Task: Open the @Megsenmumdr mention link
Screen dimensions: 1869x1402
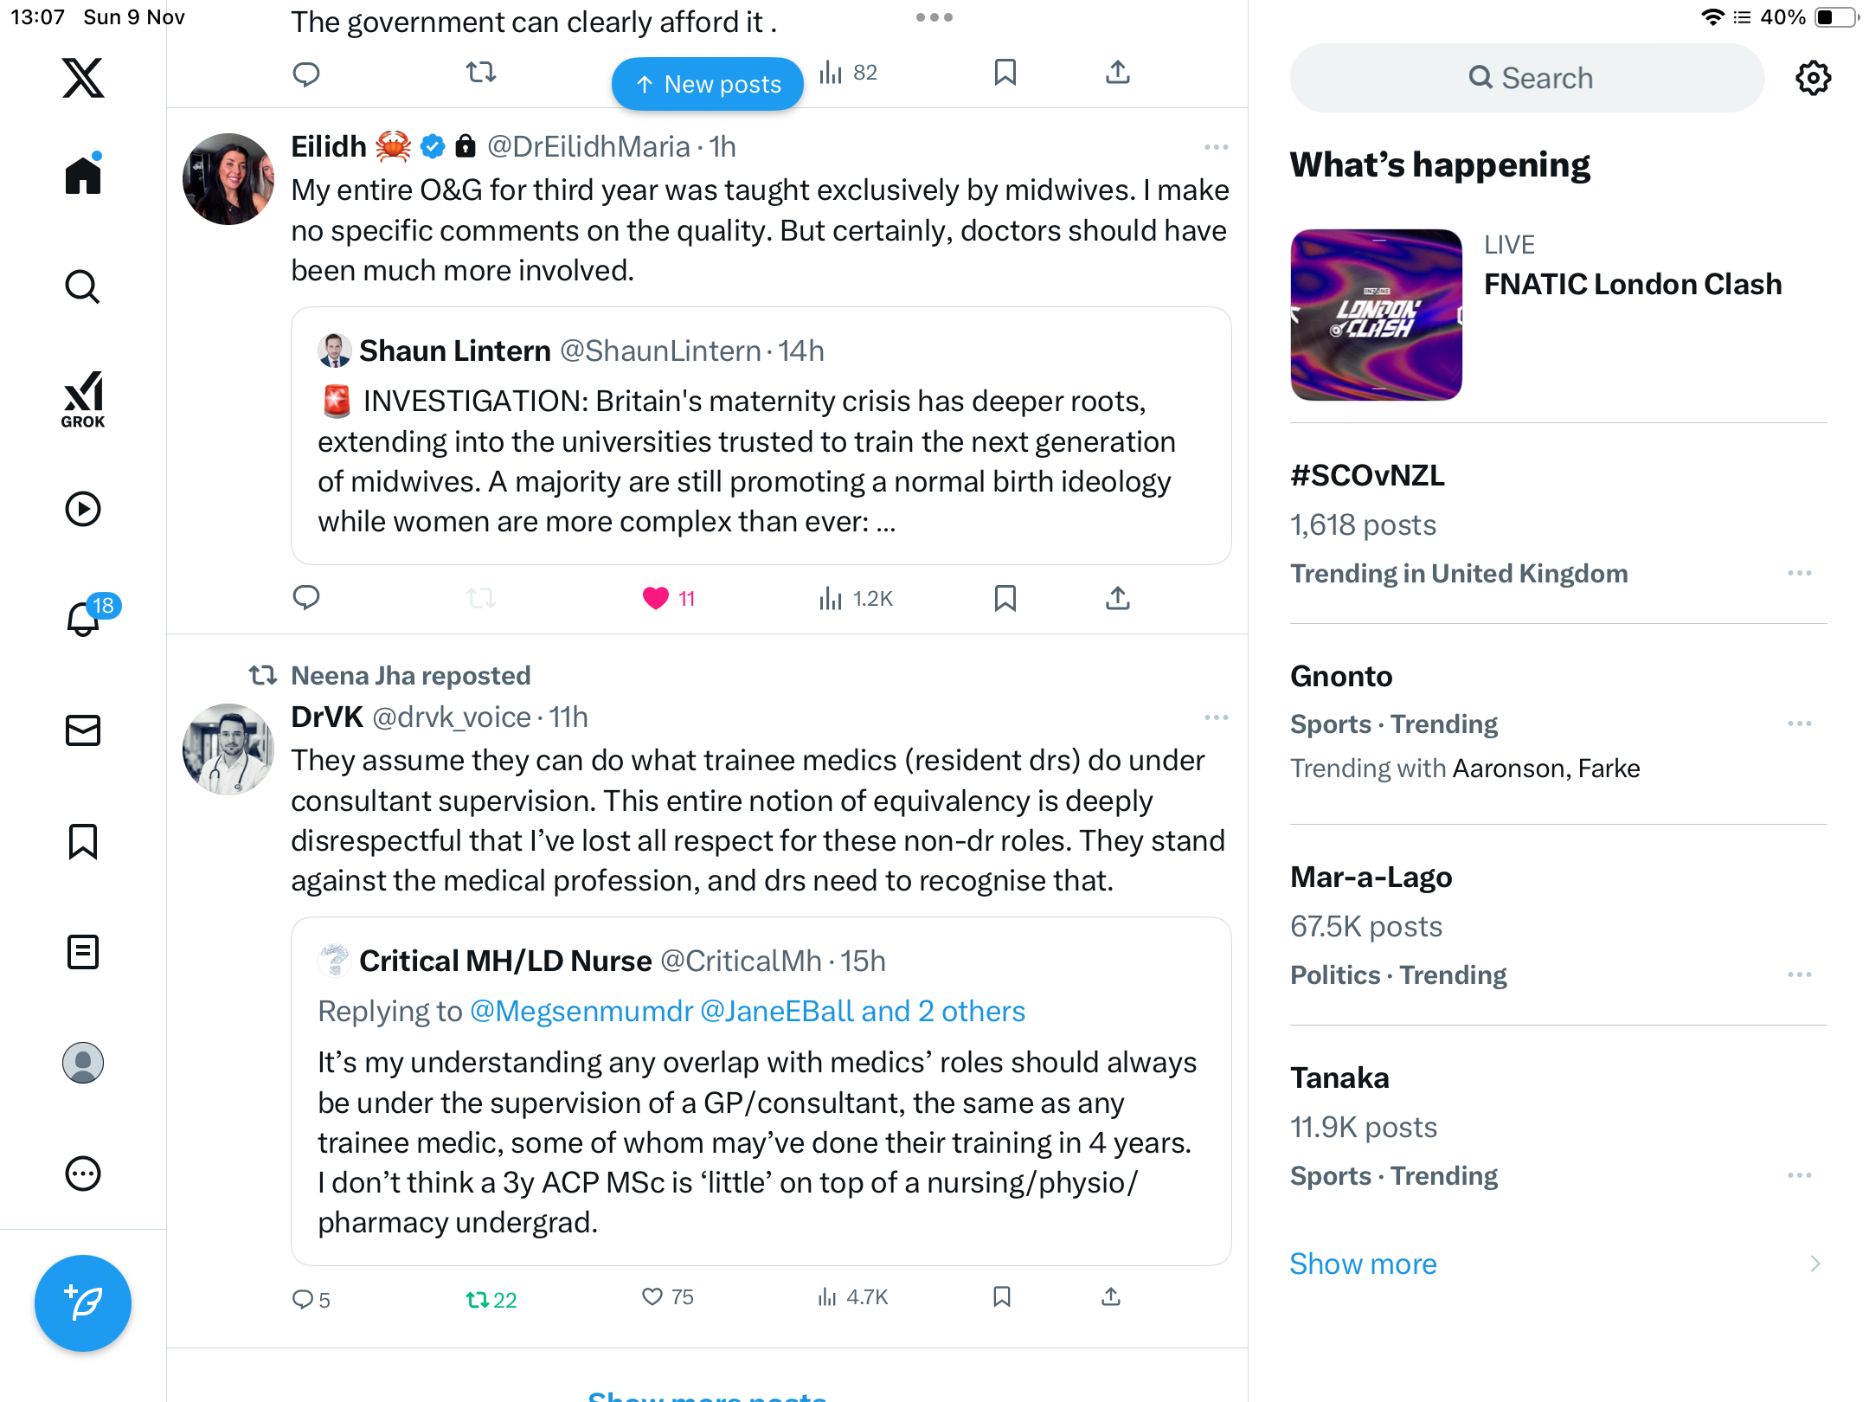Action: 581,1011
